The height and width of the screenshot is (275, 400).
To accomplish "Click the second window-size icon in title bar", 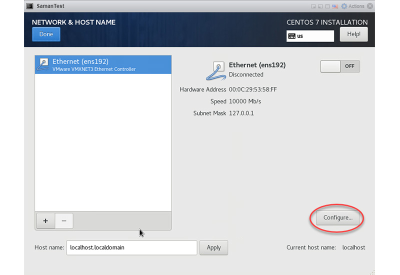I will tap(320, 6).
